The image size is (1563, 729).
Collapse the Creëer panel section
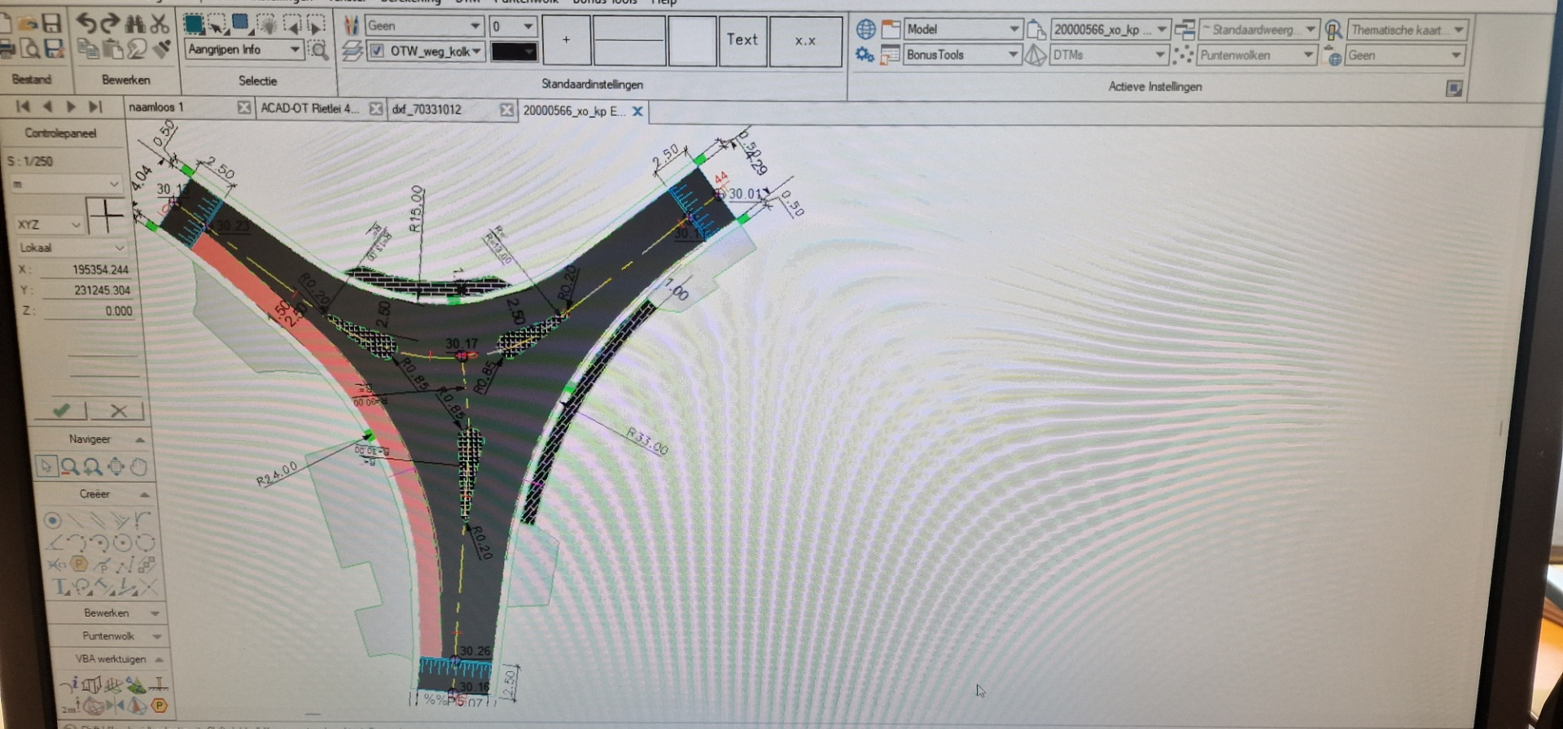pos(144,494)
